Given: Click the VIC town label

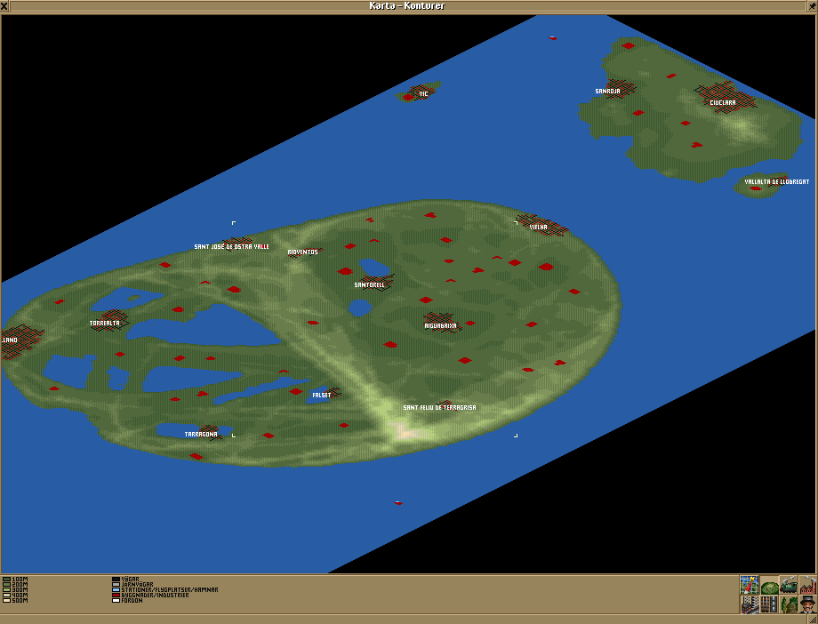Looking at the screenshot, I should pyautogui.click(x=423, y=94).
